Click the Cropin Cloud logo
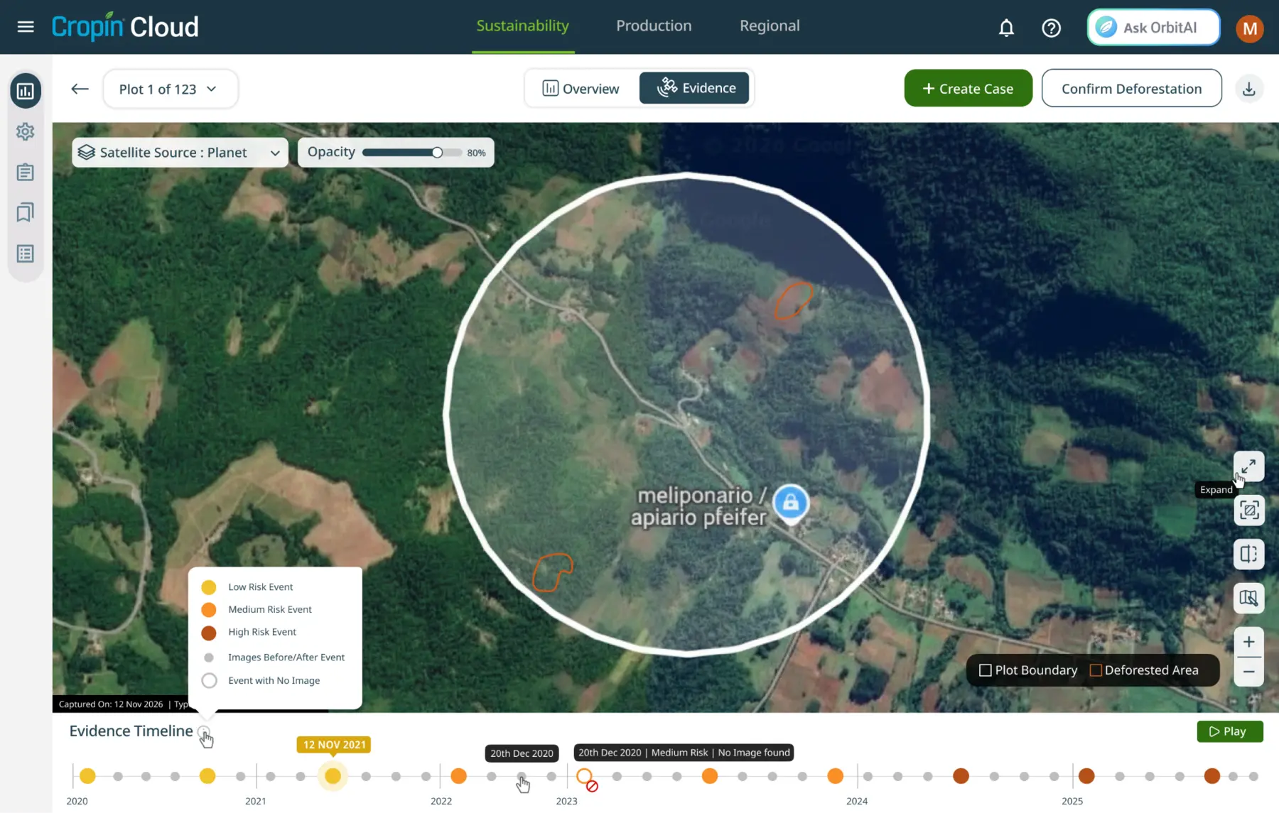1279x813 pixels. (x=125, y=27)
